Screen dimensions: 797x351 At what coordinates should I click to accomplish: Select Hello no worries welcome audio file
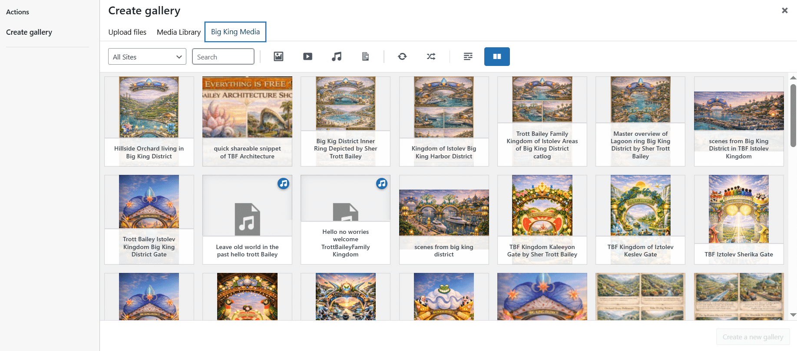[345, 220]
